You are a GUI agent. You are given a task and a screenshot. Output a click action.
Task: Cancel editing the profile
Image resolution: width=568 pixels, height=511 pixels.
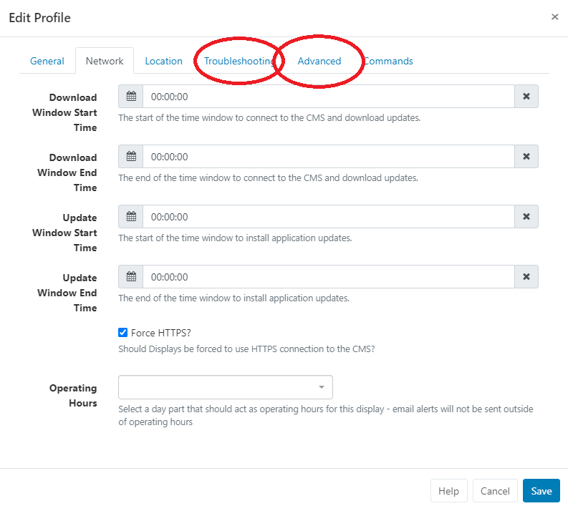[x=495, y=491]
